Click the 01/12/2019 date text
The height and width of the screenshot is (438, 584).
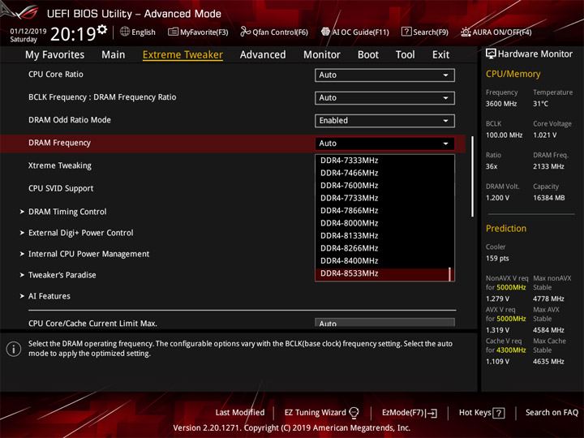(x=28, y=31)
